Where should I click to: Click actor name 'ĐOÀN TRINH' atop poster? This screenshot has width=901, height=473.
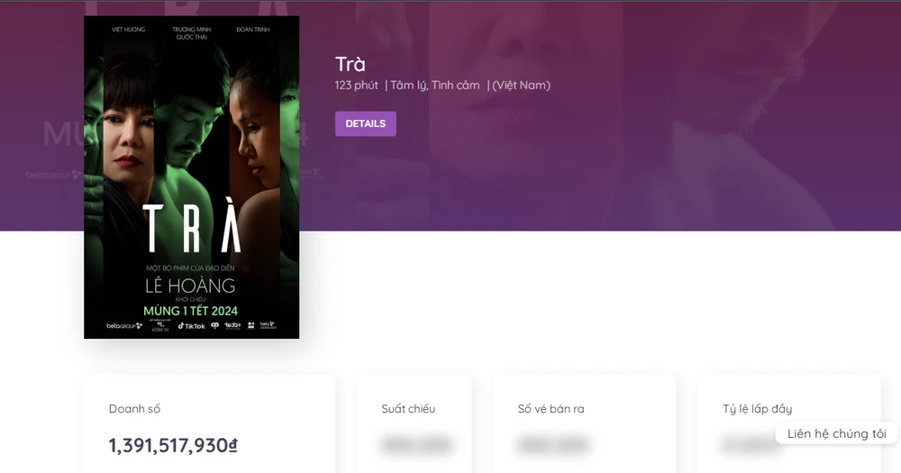[253, 30]
